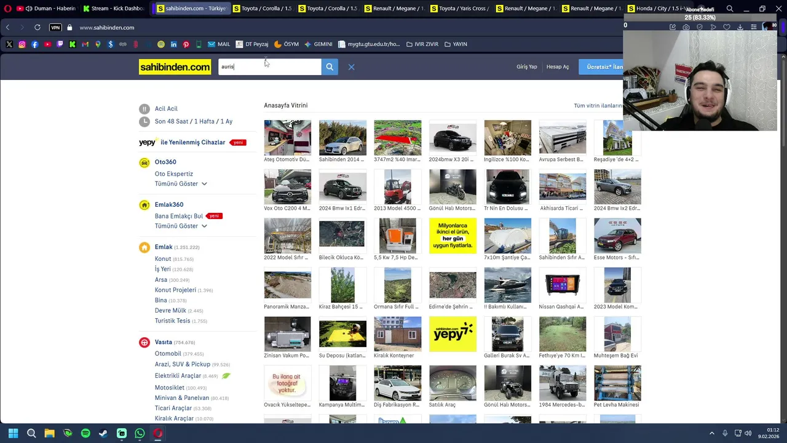Screen dimensions: 787x443
Task: Add page to bookmarks with the heart icon
Action: tap(727, 27)
